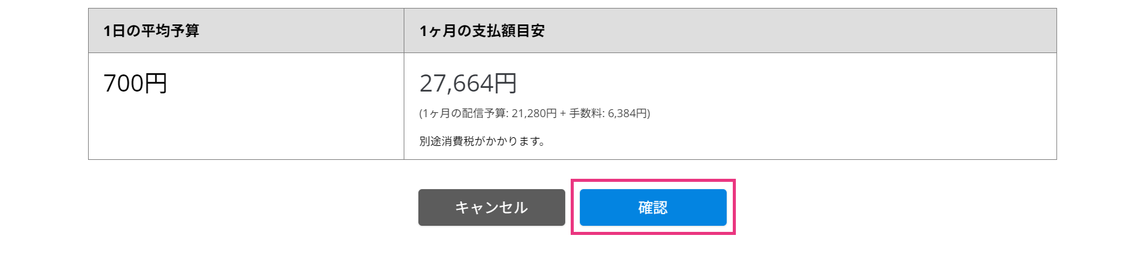Click the 手数料 label in breakdown
This screenshot has height=263, width=1142.
click(x=586, y=113)
